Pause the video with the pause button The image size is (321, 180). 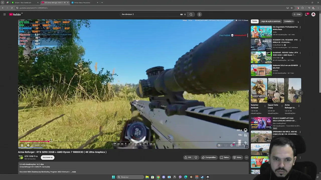click(22, 145)
